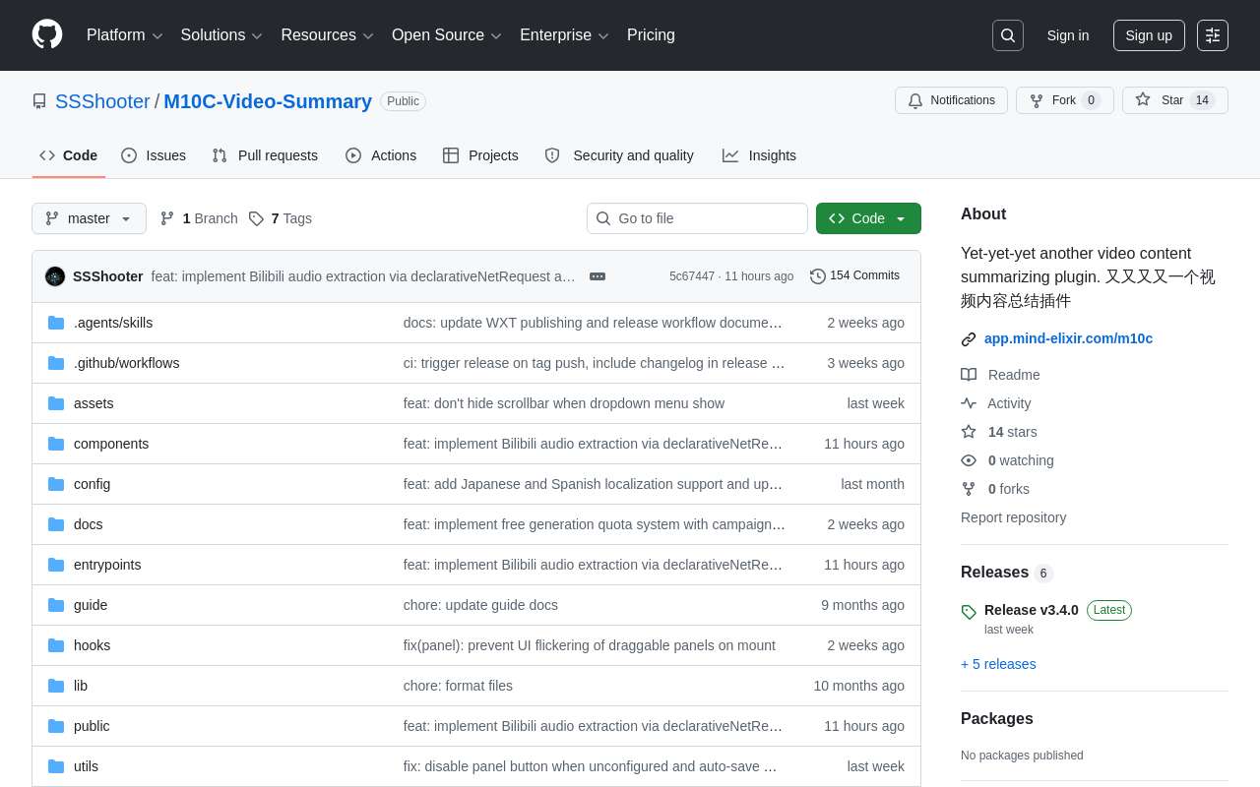Expand the Open Source menu
The image size is (1260, 787).
[x=447, y=35]
